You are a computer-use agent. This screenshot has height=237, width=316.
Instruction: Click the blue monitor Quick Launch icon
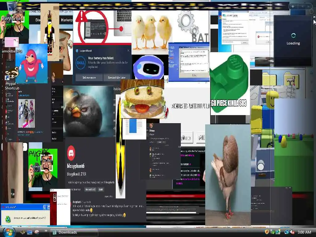pos(30,232)
